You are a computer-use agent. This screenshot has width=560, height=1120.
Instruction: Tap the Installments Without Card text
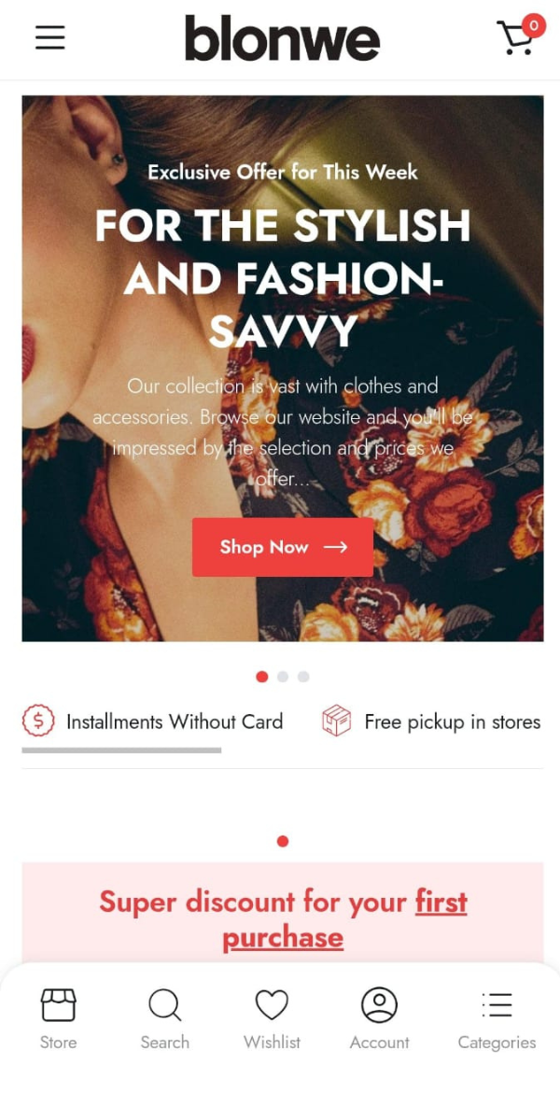175,721
